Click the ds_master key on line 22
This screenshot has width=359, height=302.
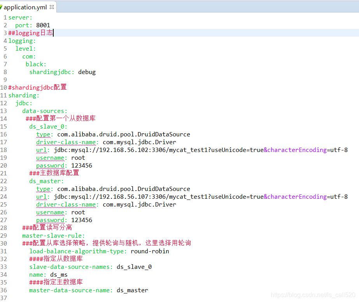44,181
